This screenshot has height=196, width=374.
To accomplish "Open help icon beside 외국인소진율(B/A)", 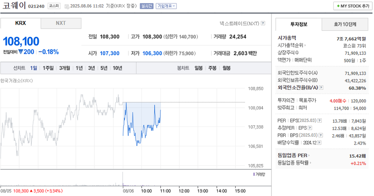I will [321, 87].
